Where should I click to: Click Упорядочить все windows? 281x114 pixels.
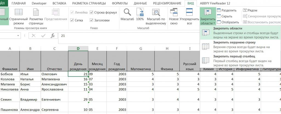(189, 16)
